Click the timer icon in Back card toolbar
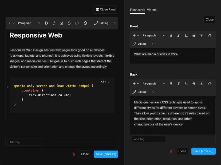 point(210,84)
